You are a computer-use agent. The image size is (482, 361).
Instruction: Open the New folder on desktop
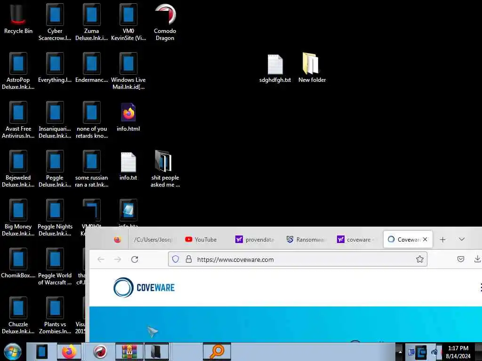coord(312,68)
